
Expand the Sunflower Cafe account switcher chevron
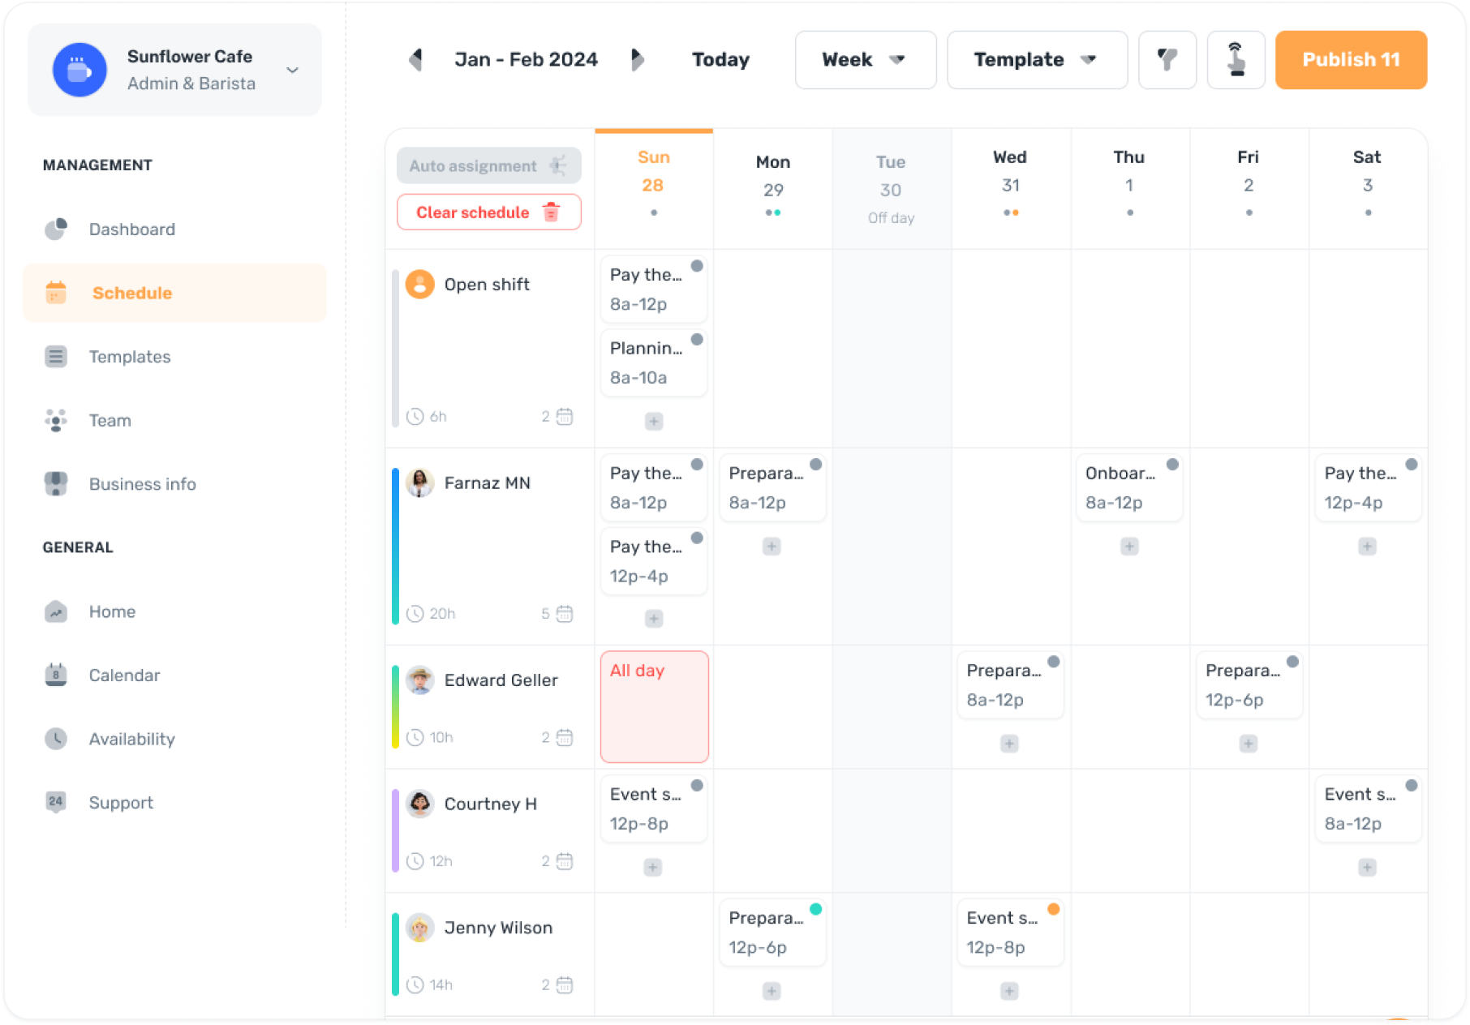coord(293,71)
